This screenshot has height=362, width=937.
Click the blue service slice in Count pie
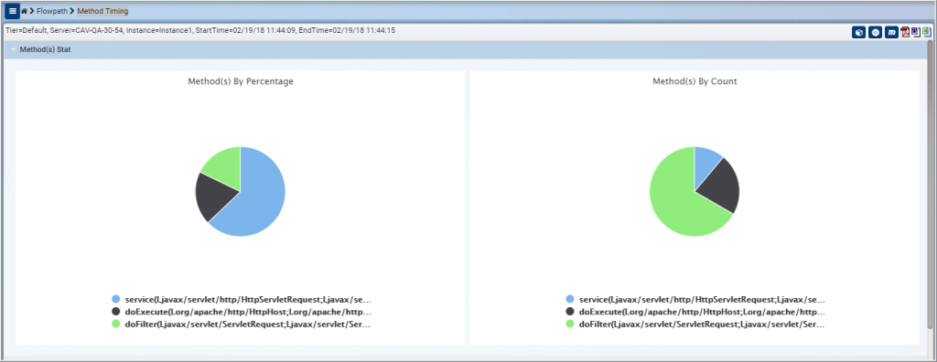pyautogui.click(x=705, y=163)
